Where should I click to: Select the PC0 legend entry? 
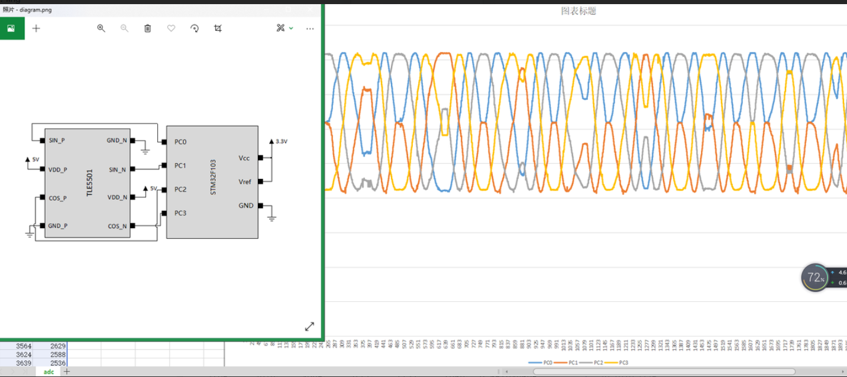[540, 362]
